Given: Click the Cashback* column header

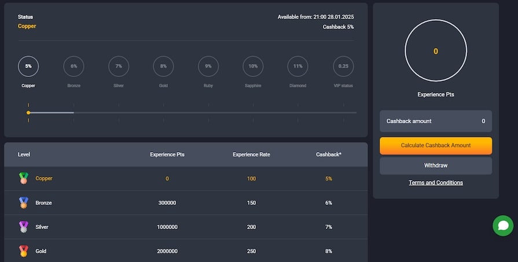Looking at the screenshot, I should pos(329,154).
